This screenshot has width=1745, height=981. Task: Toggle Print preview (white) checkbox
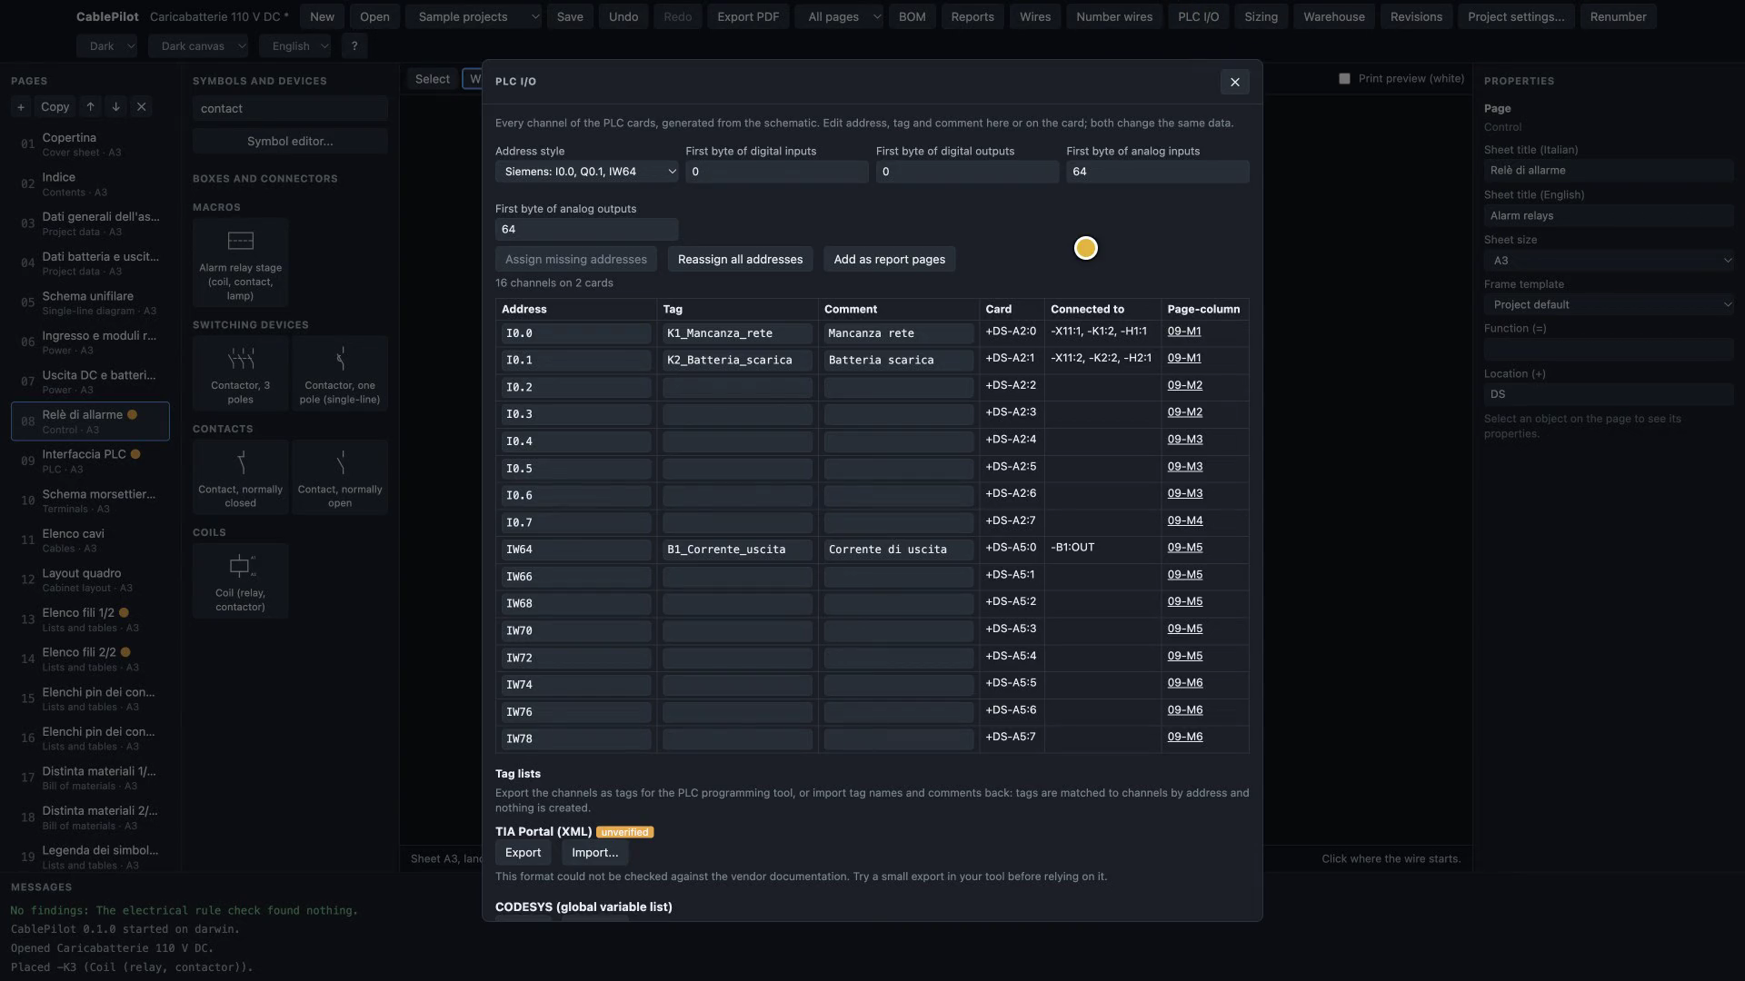click(1344, 79)
